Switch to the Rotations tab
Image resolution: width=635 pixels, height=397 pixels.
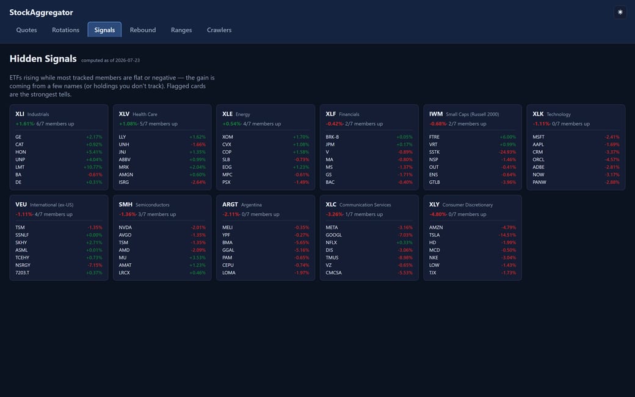click(x=65, y=30)
